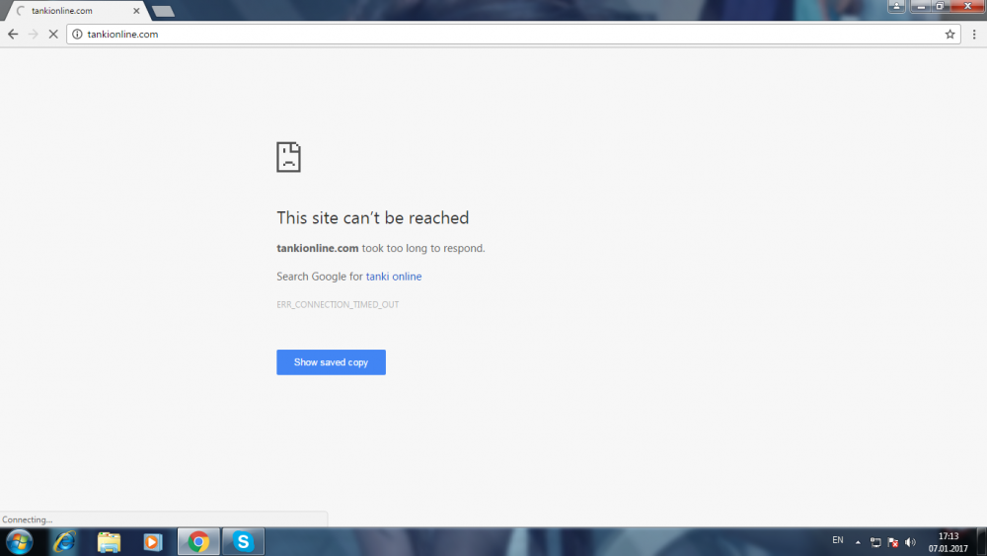Close the tankionline.com tab
Screen dimensions: 987x556
(136, 11)
